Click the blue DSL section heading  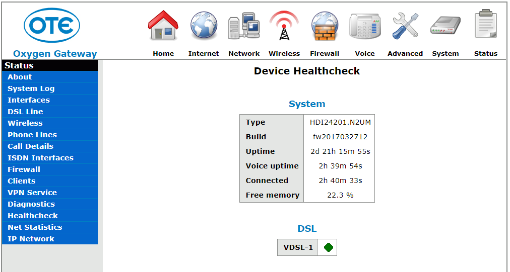coord(307,228)
